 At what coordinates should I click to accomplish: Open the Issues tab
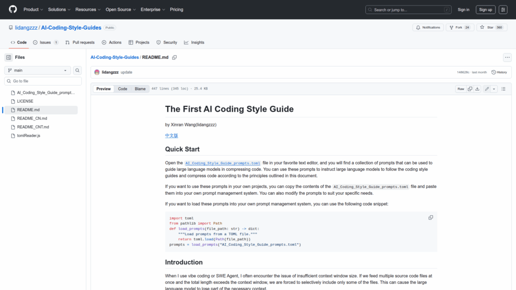[45, 42]
